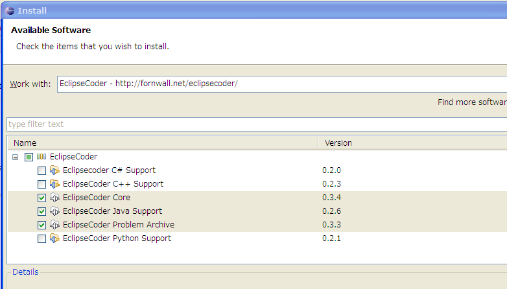
Task: Select the EclipseCoder Core row label
Action: tap(97, 198)
